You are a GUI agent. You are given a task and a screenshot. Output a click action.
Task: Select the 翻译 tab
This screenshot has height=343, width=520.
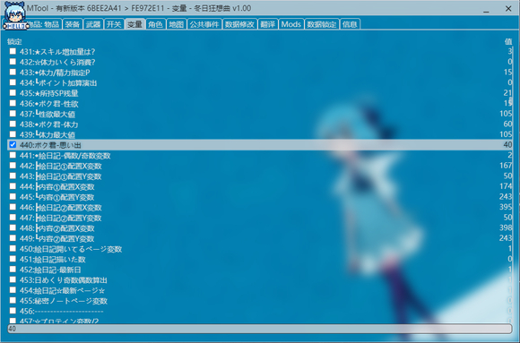click(268, 24)
